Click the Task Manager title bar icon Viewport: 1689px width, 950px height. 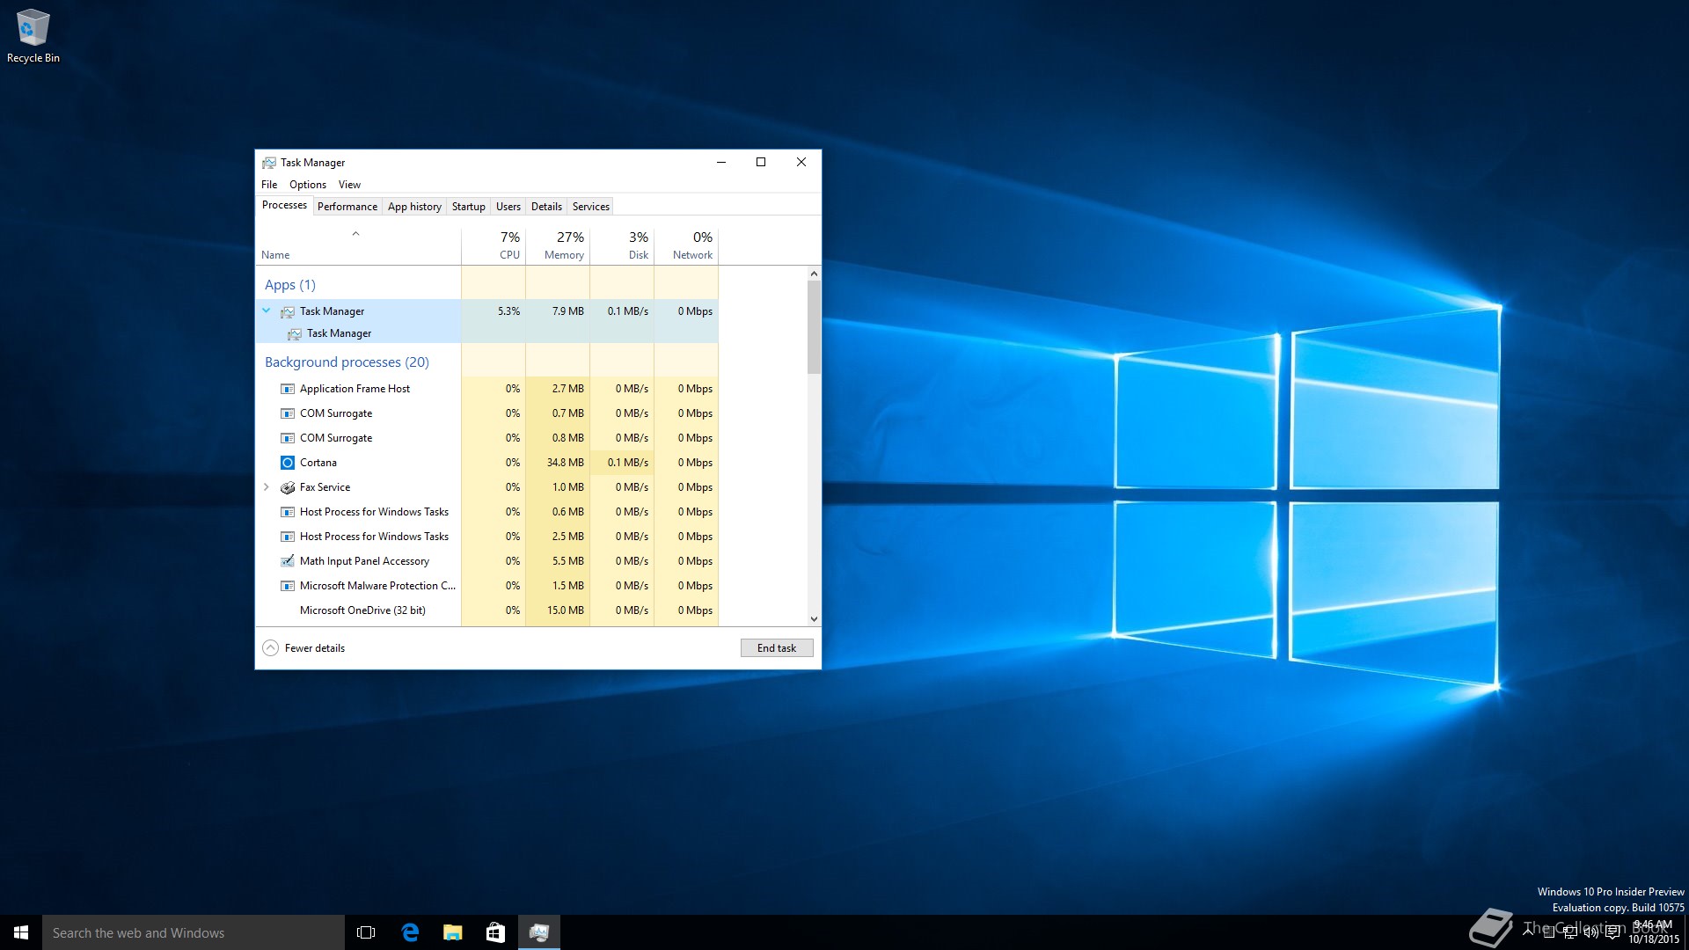pos(269,163)
